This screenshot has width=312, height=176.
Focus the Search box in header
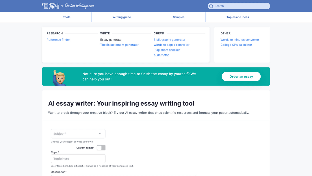click(x=241, y=6)
